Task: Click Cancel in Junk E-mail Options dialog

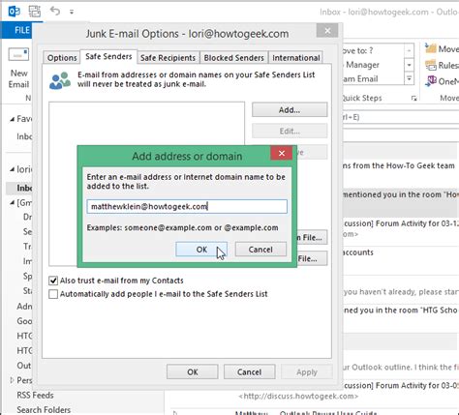Action: coord(249,371)
